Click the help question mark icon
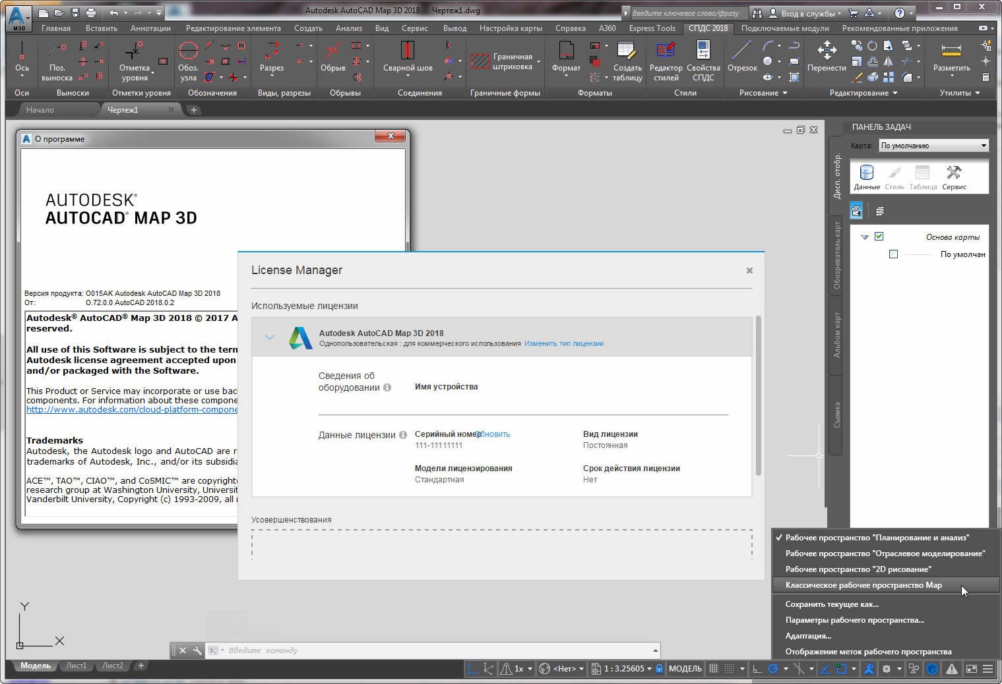The image size is (1002, 684). click(x=900, y=13)
